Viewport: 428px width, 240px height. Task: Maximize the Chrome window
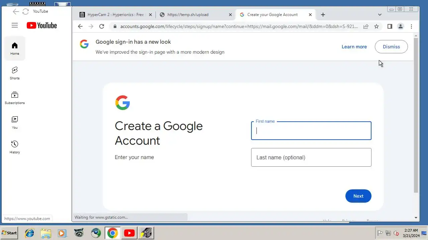point(400,9)
